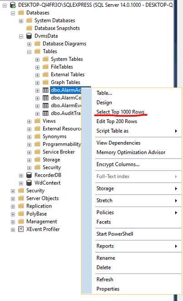
Task: Click the DvmsData database cylinder icon
Action: coord(29,36)
